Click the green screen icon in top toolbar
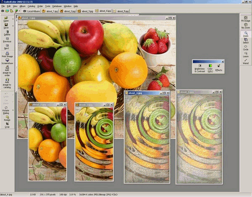 click(7, 11)
